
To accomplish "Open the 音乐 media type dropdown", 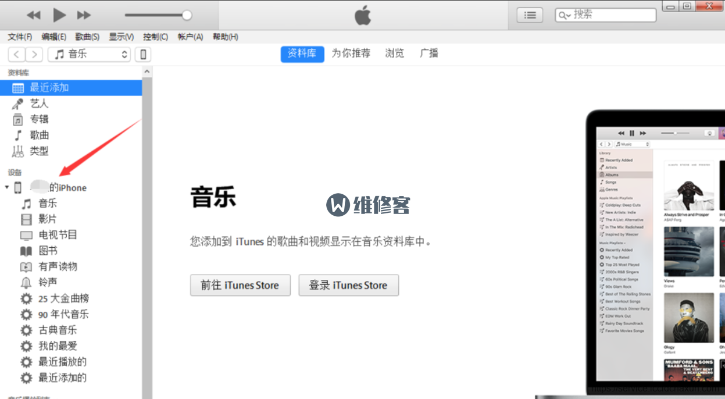I will 89,55.
